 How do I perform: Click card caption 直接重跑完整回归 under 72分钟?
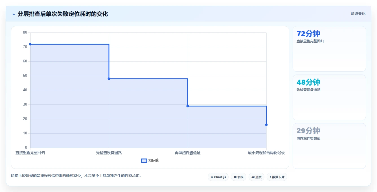[310, 41]
